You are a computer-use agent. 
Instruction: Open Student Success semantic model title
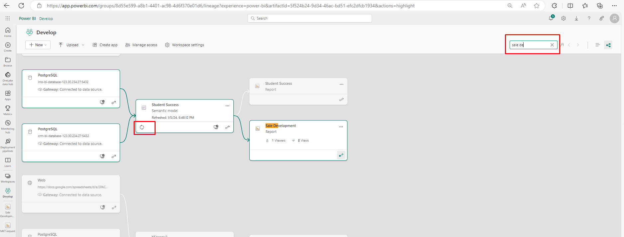point(165,105)
